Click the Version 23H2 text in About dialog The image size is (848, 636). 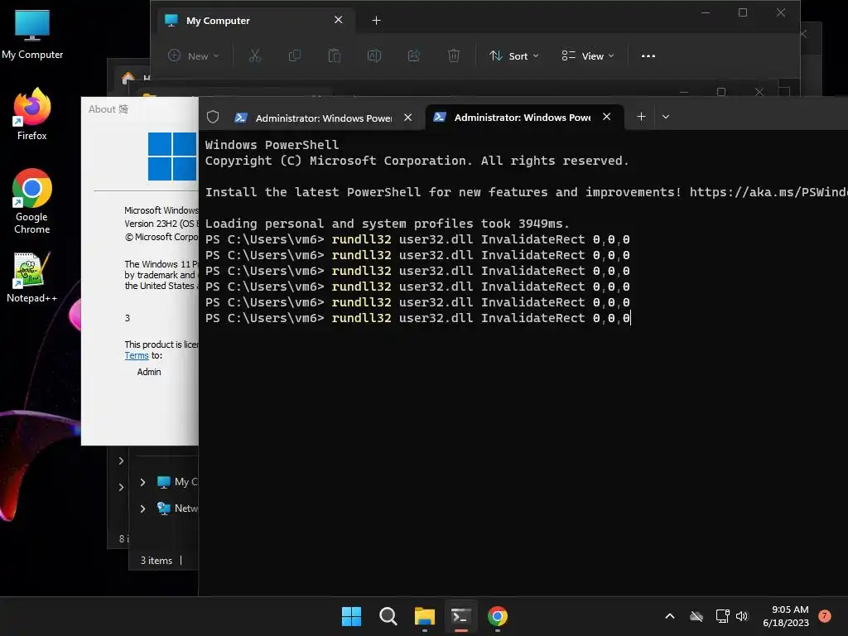[161, 224]
